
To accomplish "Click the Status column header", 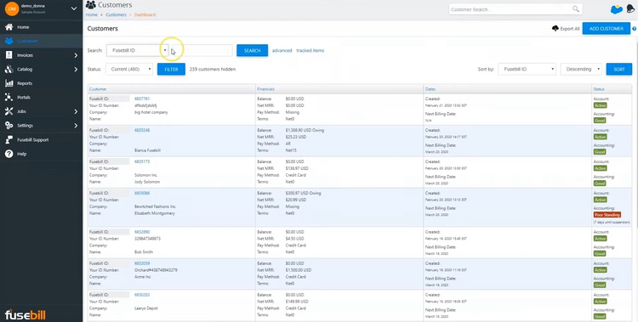I will (x=599, y=89).
